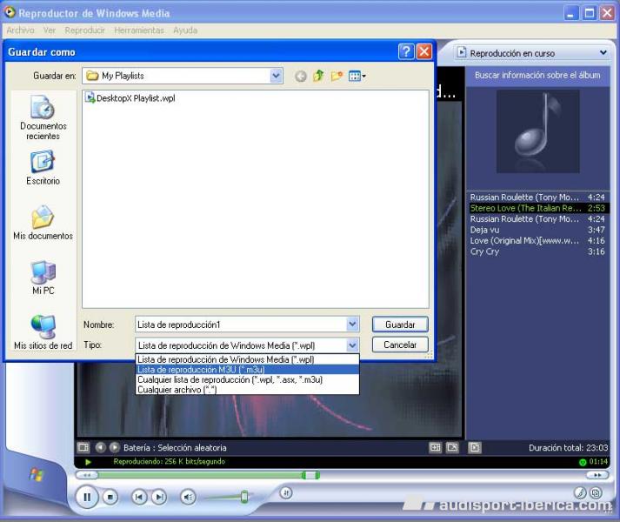
Task: Open Mis sitios de red location
Action: coord(43,332)
